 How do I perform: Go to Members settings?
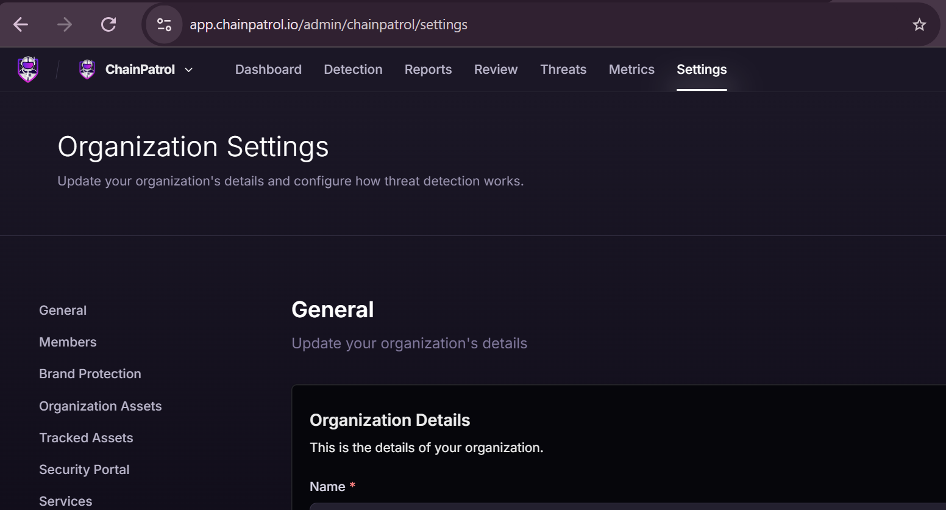tap(68, 342)
